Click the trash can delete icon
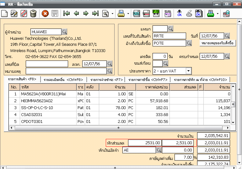This screenshot has height=169, width=242. (x=33, y=13)
